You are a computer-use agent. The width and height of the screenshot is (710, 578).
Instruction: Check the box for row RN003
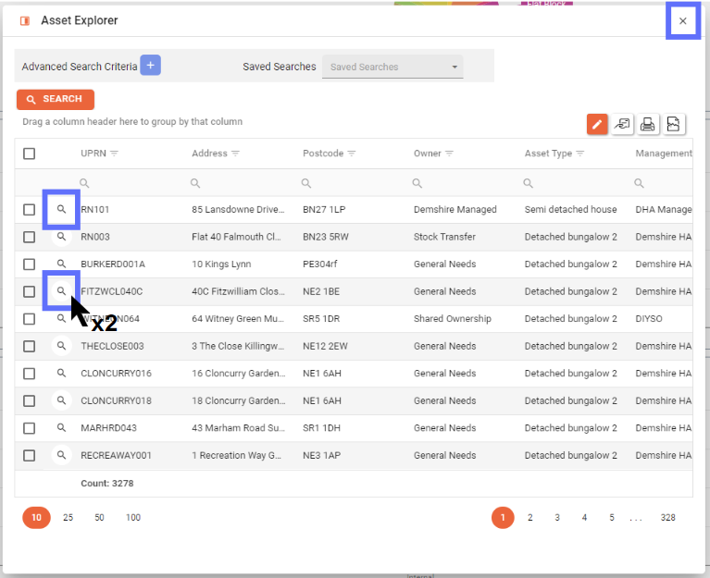pos(30,237)
